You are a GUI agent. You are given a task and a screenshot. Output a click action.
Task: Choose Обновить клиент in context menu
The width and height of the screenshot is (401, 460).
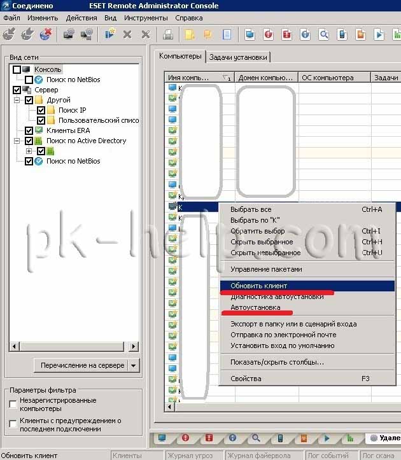(x=307, y=286)
